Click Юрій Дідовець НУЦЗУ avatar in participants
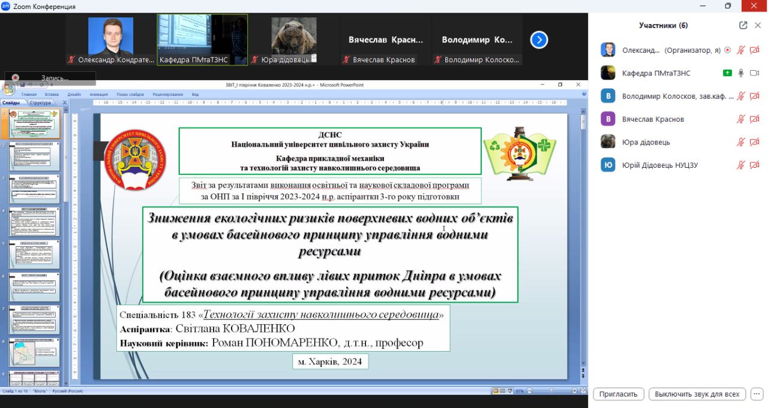Viewport: 768px width, 408px height. tap(608, 165)
